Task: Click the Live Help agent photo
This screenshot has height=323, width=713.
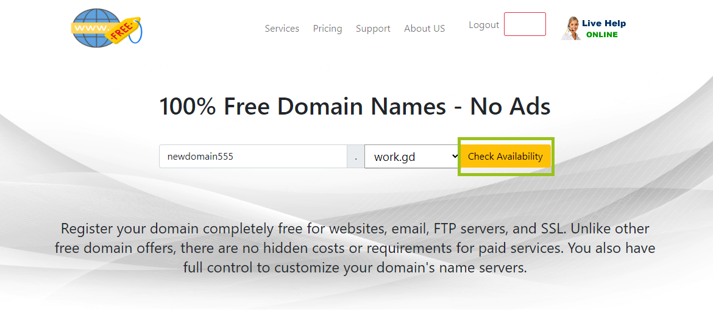Action: pyautogui.click(x=571, y=29)
